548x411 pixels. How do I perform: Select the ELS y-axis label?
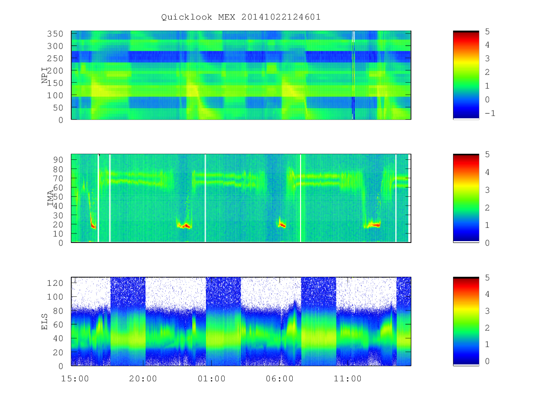point(45,321)
